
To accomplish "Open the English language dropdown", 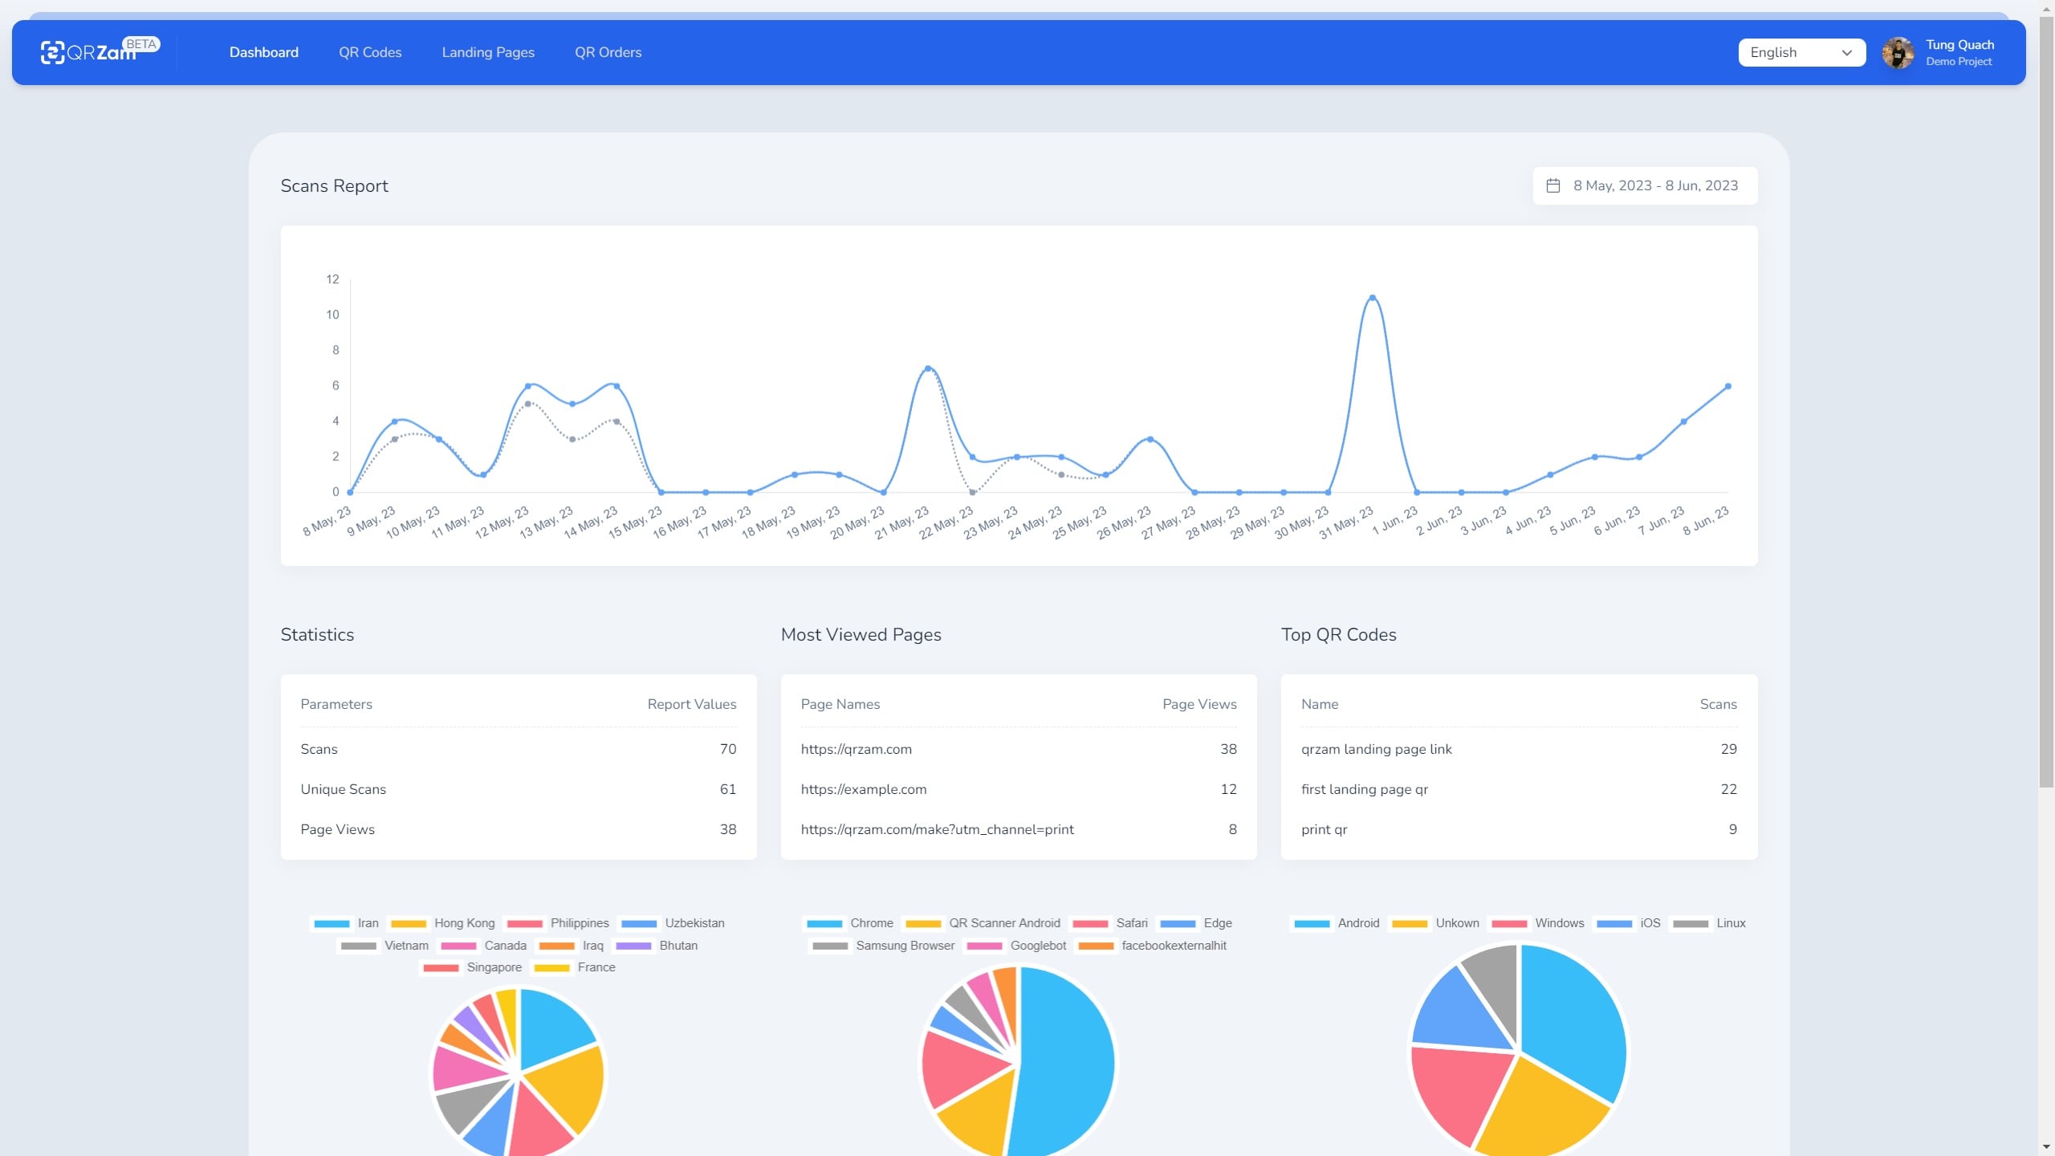I will (1802, 52).
